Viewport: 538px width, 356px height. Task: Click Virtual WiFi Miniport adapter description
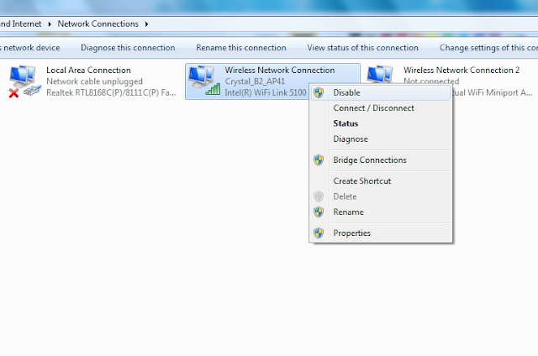coord(493,92)
